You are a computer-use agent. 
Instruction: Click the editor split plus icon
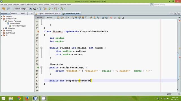point(179,17)
